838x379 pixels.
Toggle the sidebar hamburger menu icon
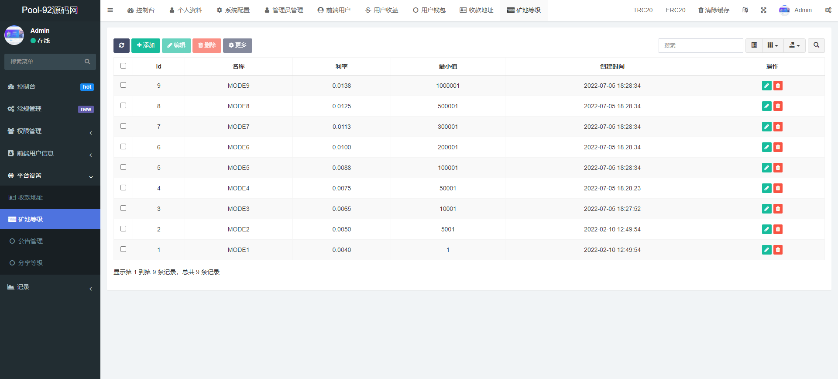point(110,10)
